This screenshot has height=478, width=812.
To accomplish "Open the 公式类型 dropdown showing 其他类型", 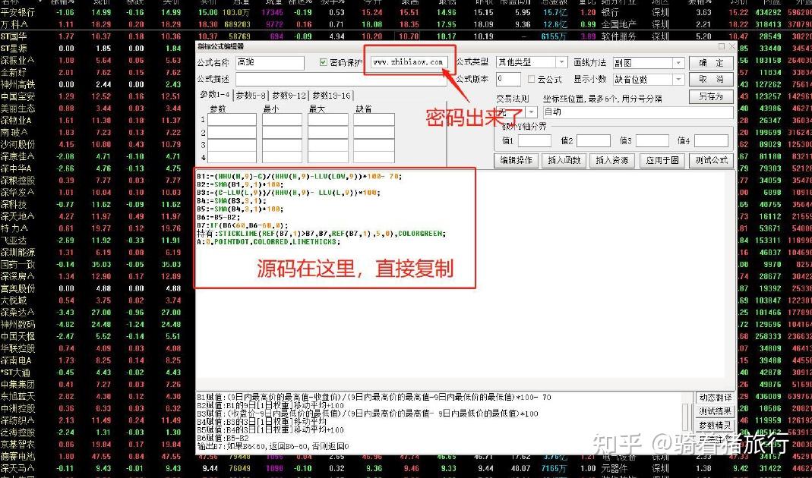I will tap(561, 61).
